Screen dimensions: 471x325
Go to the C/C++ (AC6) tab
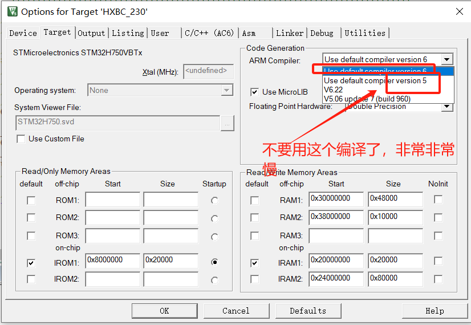click(x=209, y=33)
